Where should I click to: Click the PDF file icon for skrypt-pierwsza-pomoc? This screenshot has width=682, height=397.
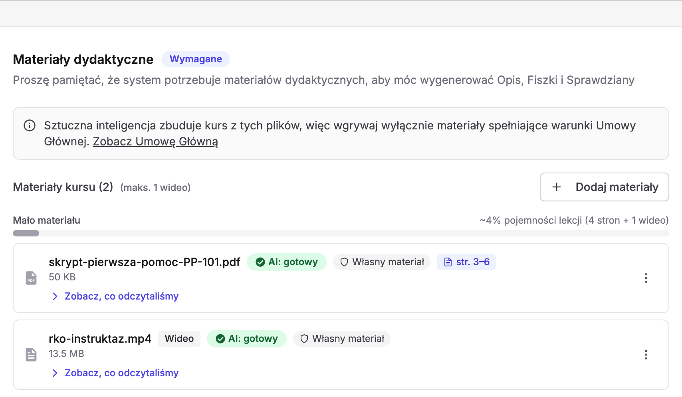[31, 278]
